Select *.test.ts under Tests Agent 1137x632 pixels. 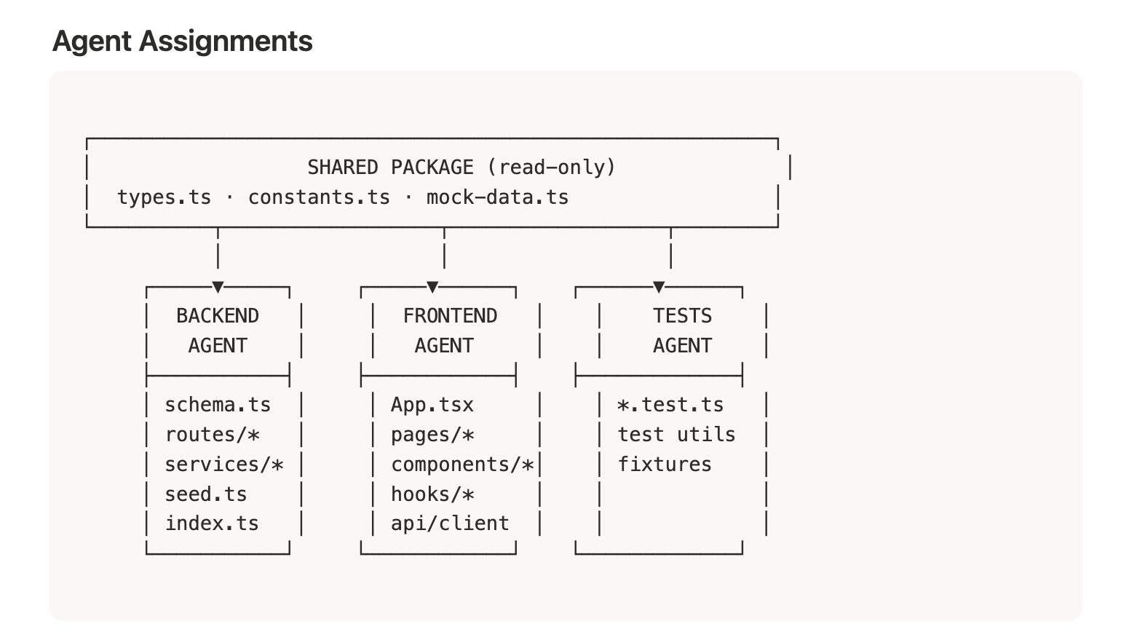coord(670,405)
